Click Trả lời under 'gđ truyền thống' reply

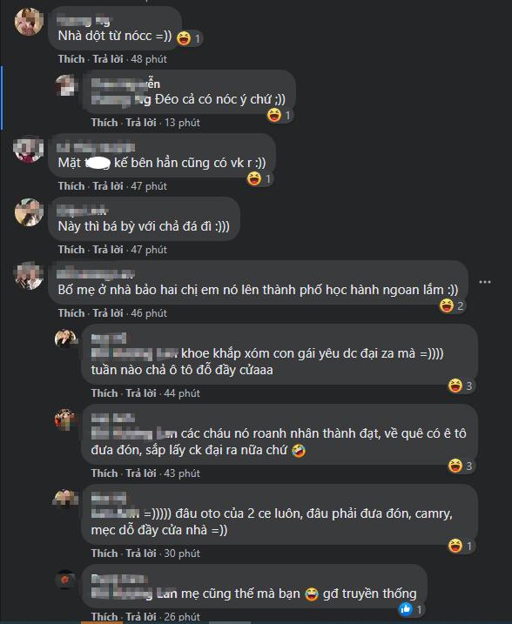141,616
